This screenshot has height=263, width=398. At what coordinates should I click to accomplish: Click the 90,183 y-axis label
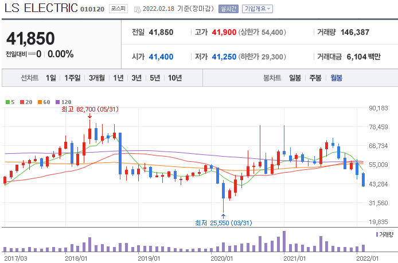(378, 108)
